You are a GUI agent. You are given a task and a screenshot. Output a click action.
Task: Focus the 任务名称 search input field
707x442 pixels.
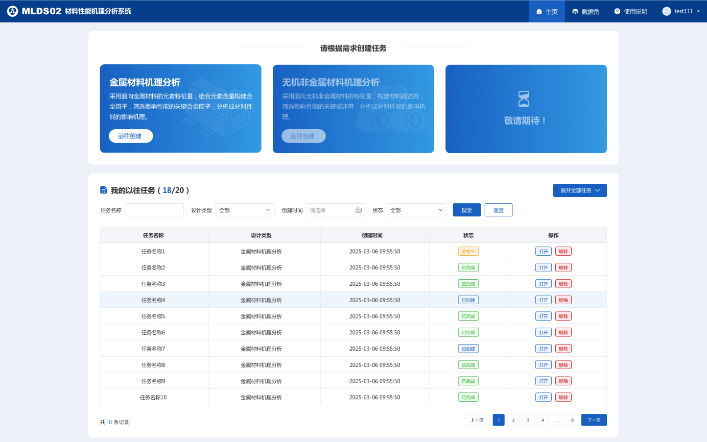(x=154, y=210)
